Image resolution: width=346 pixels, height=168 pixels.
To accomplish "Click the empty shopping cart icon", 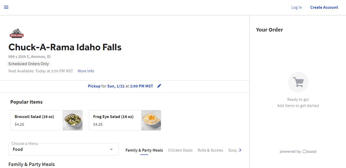I will (298, 82).
